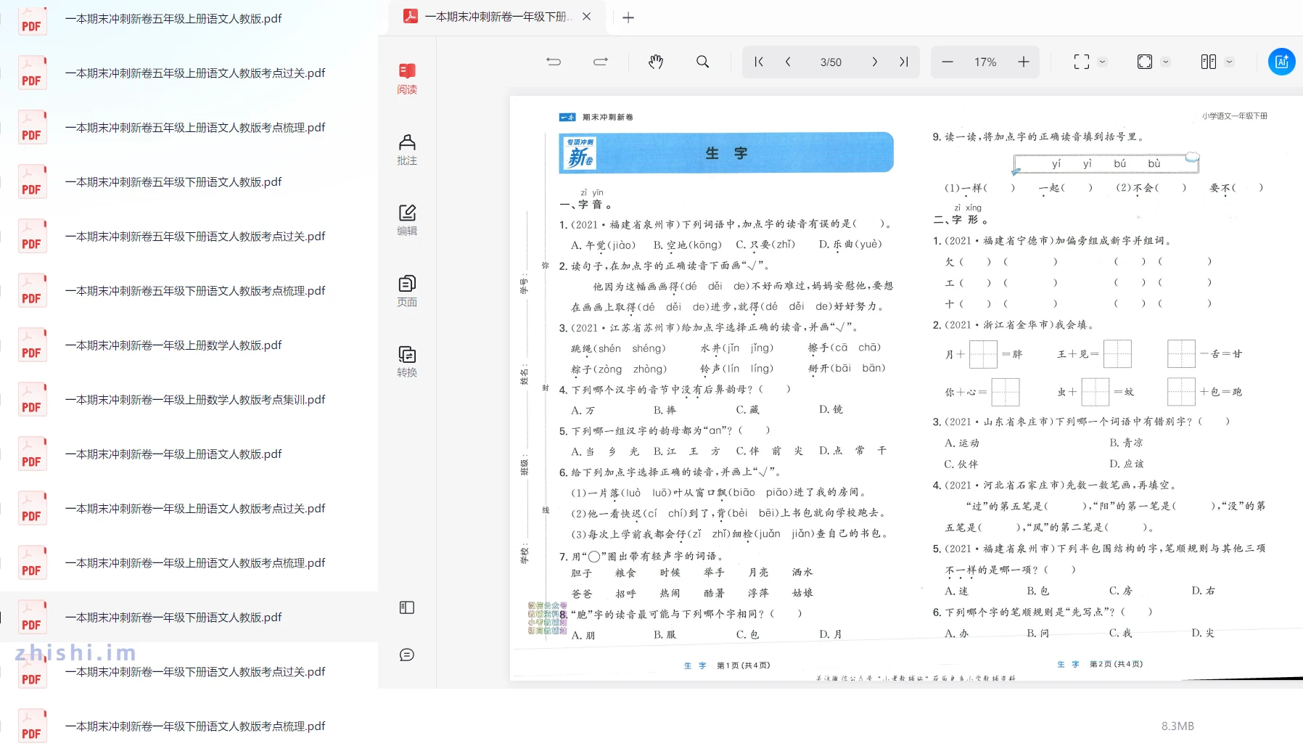Viewport: 1303px width, 754px height.
Task: Expand the page layout dropdown arrow
Action: click(x=1229, y=62)
